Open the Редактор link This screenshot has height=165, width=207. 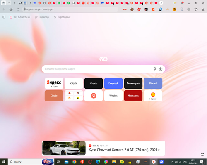click(x=42, y=17)
